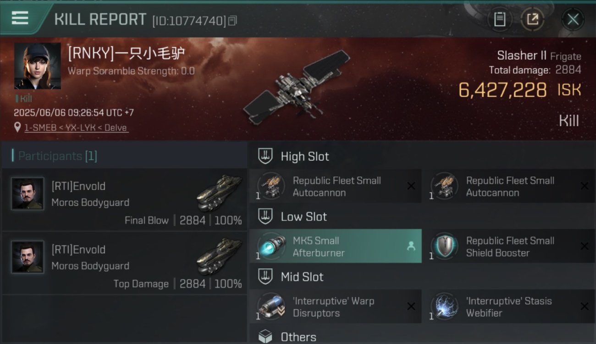Click the 'Interruptive' Warp Disruptors icon
This screenshot has height=344, width=596.
click(271, 307)
